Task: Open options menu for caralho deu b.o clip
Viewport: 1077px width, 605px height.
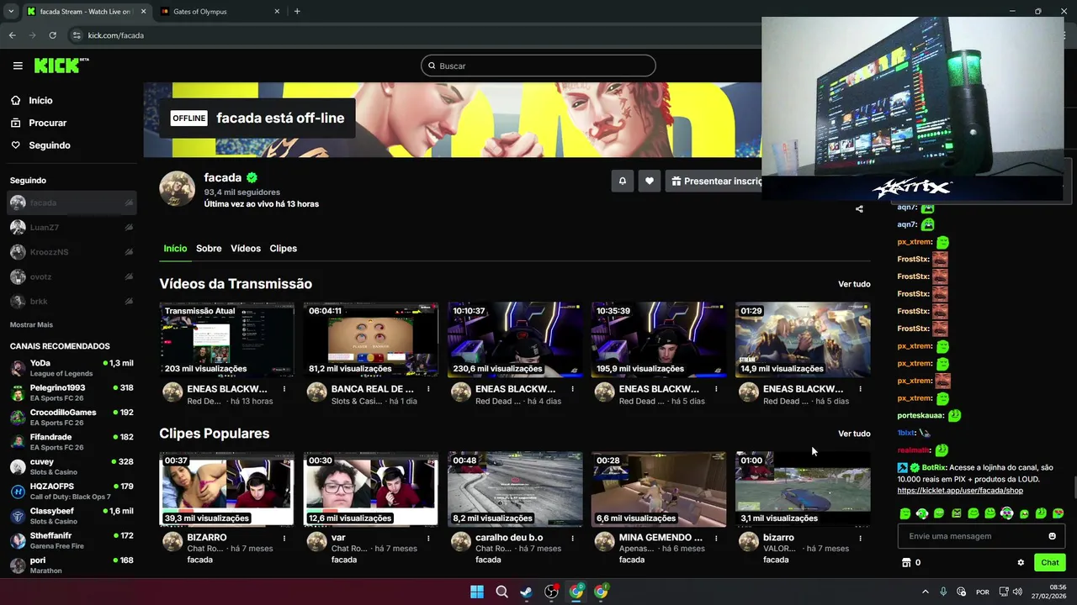Action: point(572,538)
